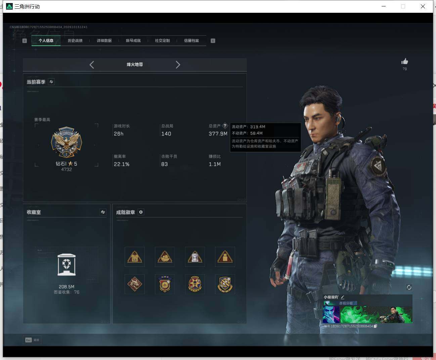Click the anchor crest achievement badge
The height and width of the screenshot is (360, 436).
tap(225, 284)
